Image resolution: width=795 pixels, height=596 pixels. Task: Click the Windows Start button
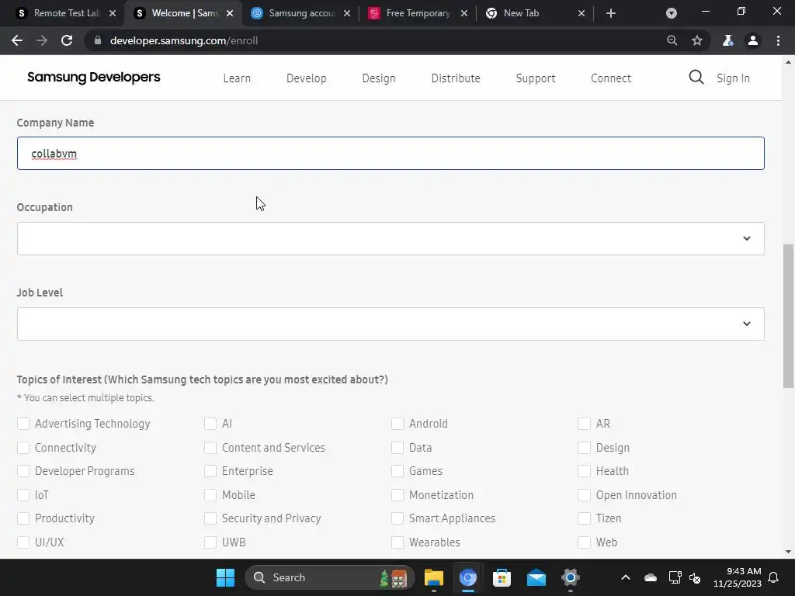pyautogui.click(x=225, y=577)
